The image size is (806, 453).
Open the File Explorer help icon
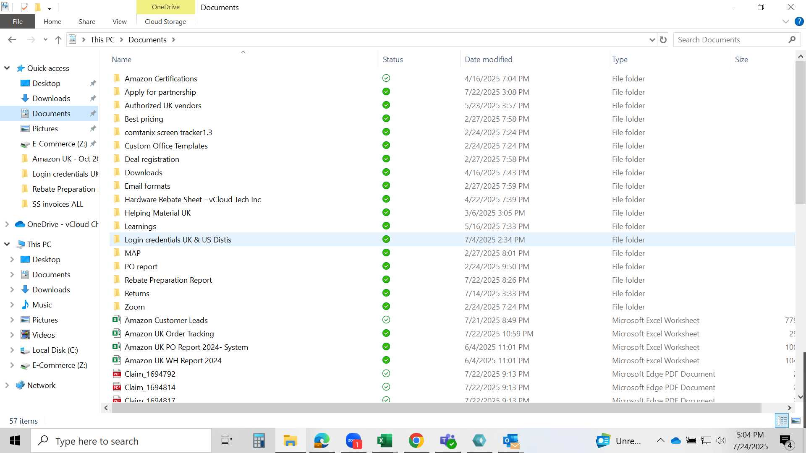tap(799, 21)
